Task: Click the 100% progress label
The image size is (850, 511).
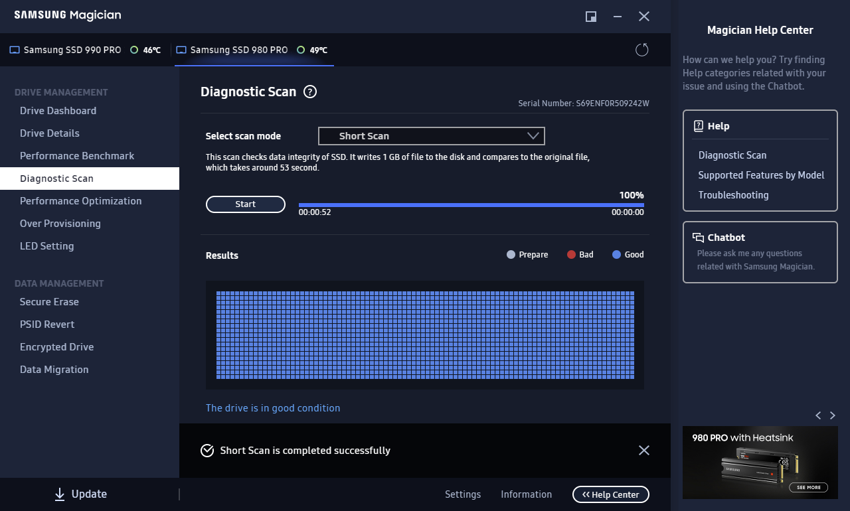Action: coord(632,195)
